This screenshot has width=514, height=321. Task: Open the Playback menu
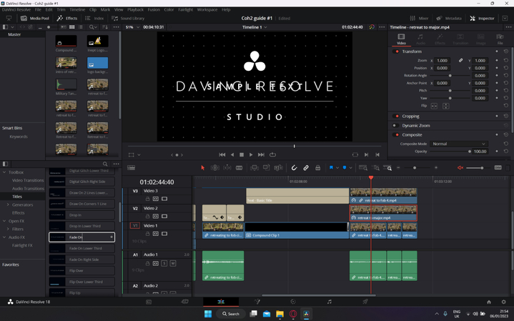pyautogui.click(x=135, y=9)
